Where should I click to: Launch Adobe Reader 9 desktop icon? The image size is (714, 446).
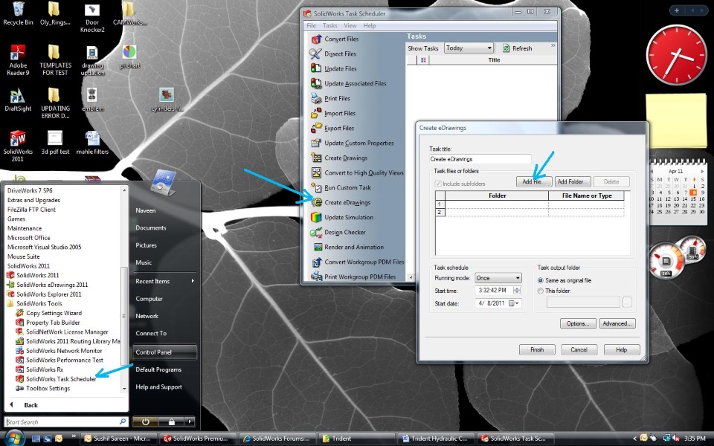(x=18, y=60)
